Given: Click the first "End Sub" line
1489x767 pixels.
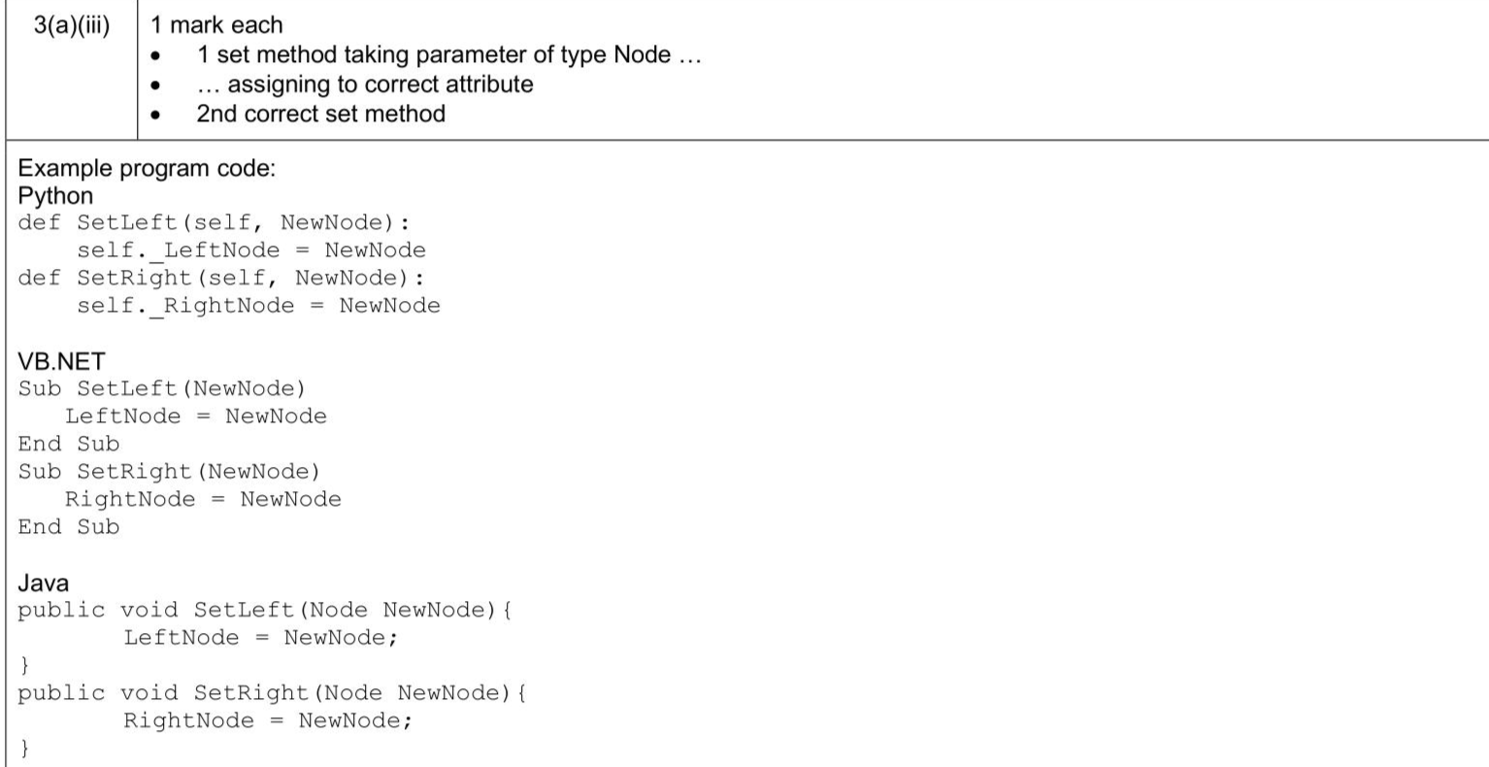Looking at the screenshot, I should pos(69,444).
